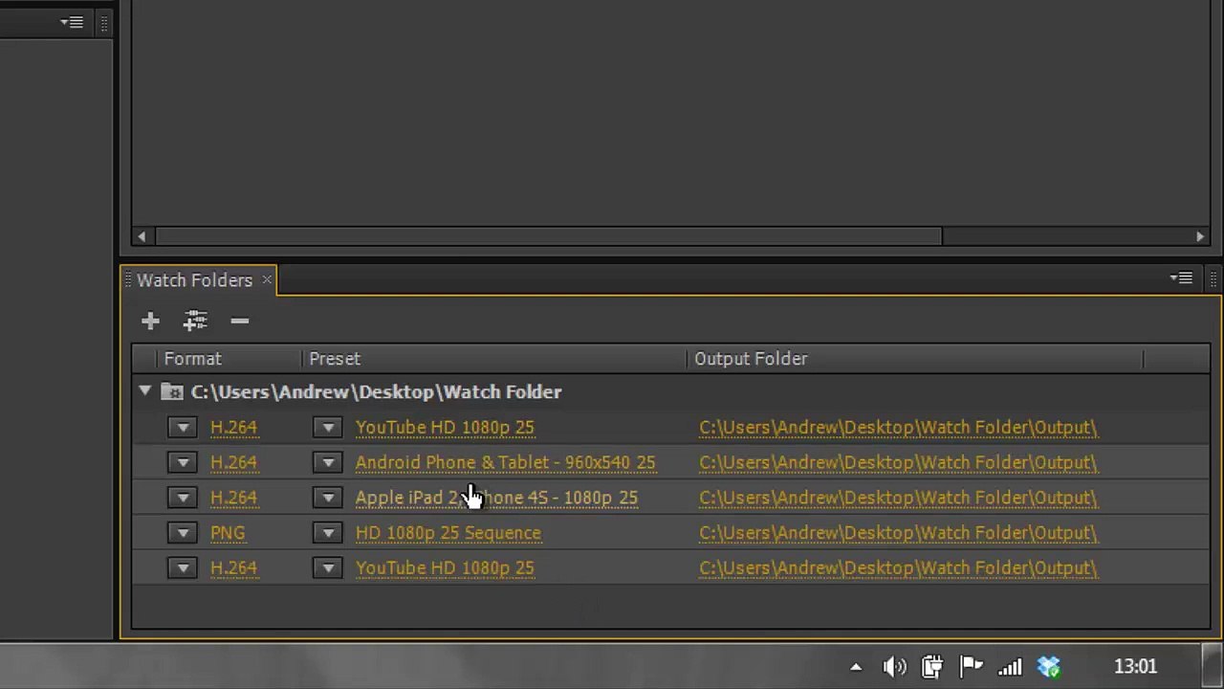Click the right arrow of horizontal scrollbar

click(x=1200, y=236)
